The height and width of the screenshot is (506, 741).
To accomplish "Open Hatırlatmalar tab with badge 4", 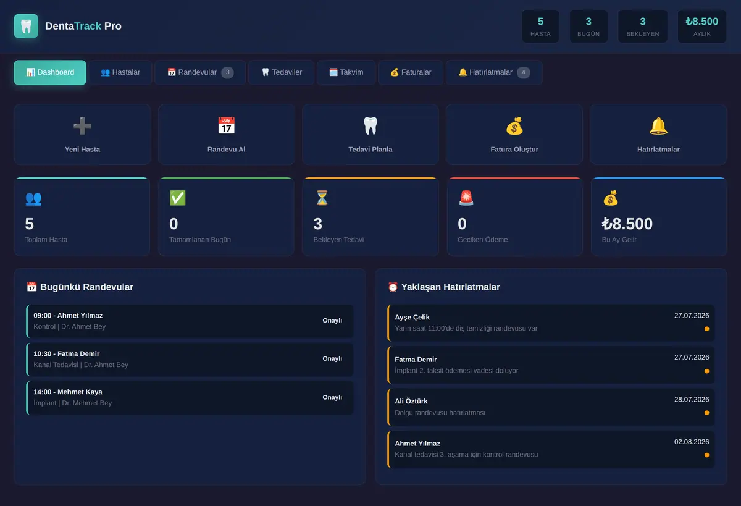I will 494,72.
